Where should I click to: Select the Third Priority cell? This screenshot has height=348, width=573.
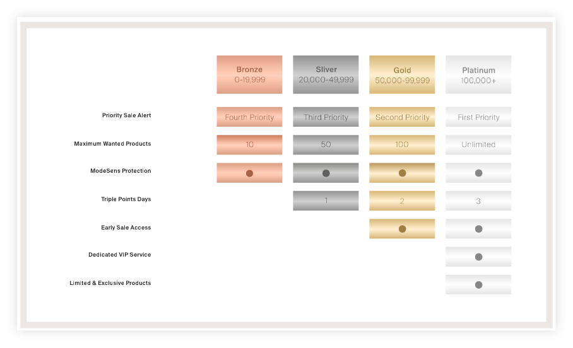[326, 117]
